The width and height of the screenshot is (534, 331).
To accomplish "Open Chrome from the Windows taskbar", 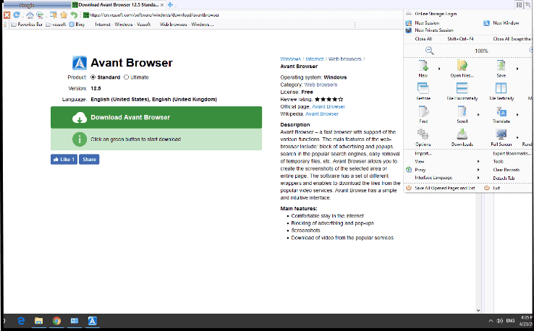I will click(x=56, y=320).
